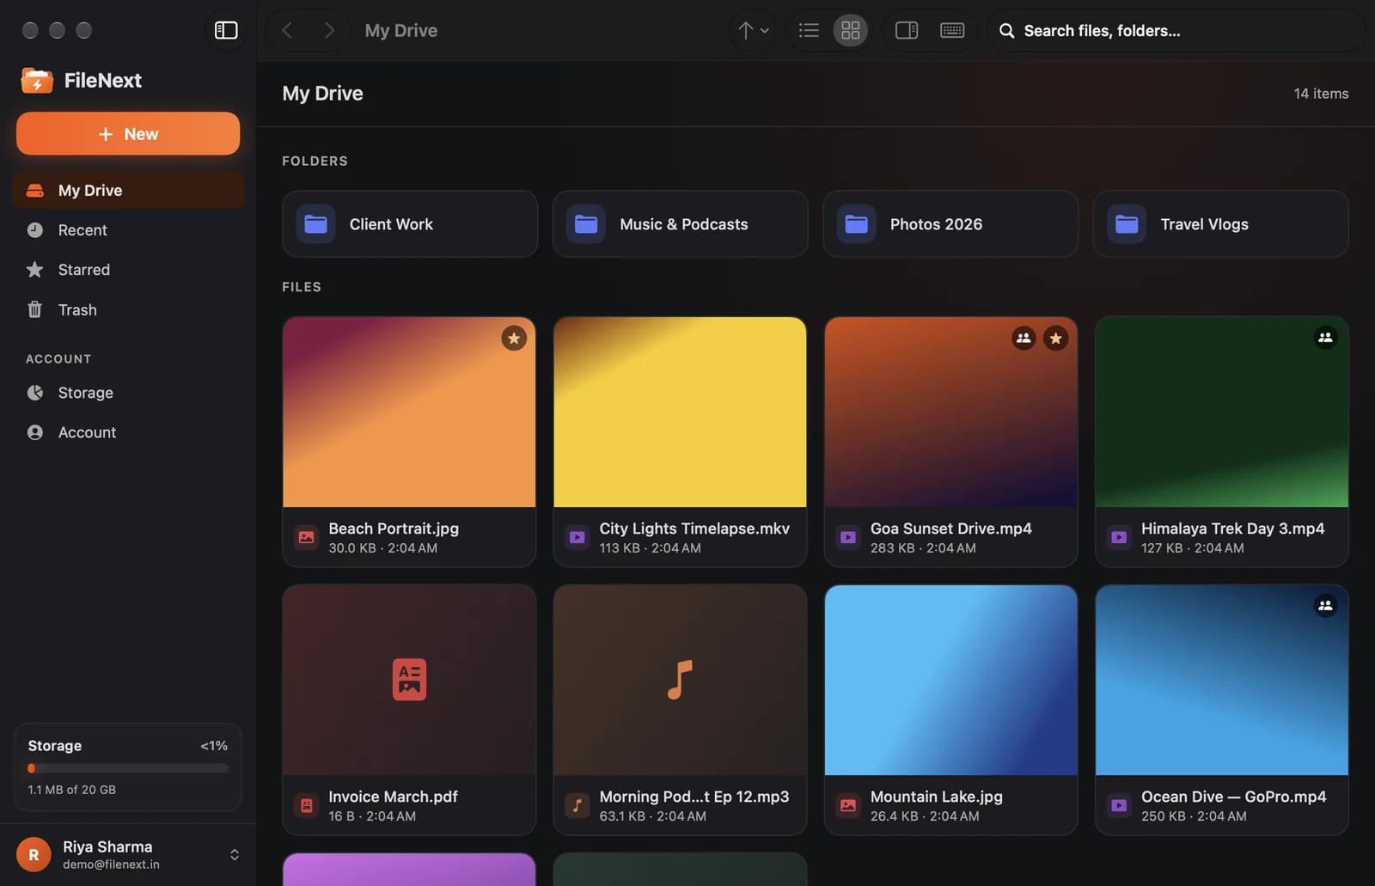
Task: Click video file icon beside Goa Sunset Drive.mp4
Action: coord(848,537)
